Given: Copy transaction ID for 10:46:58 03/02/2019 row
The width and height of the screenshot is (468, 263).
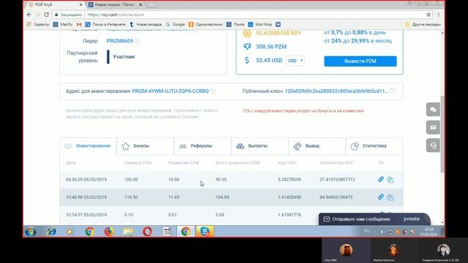Looking at the screenshot, I should coord(390,197).
